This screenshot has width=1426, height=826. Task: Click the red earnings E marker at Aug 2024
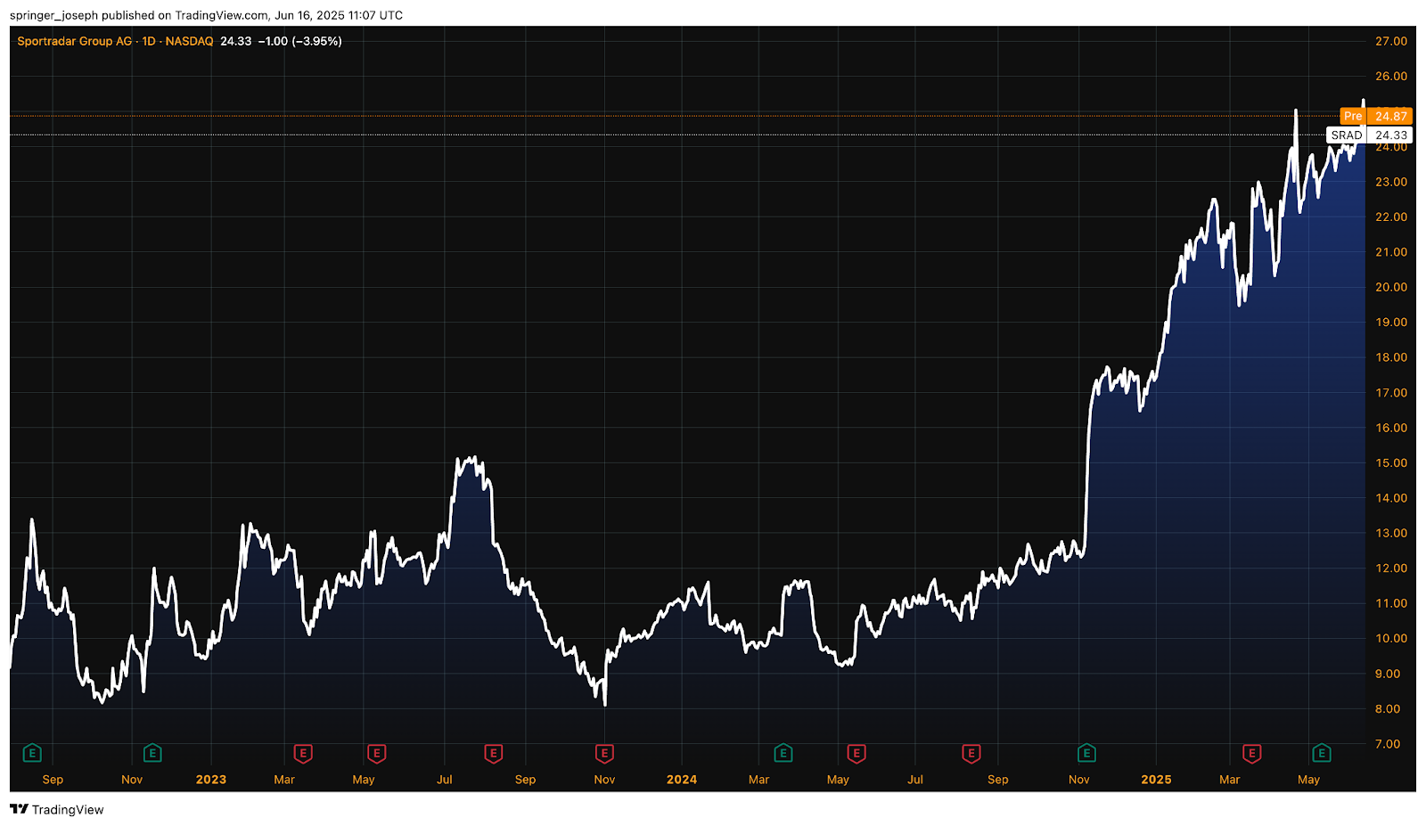coord(971,754)
